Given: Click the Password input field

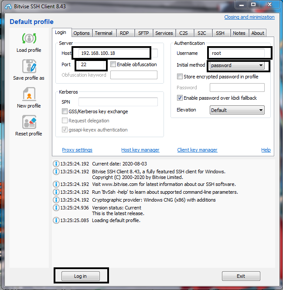Looking at the screenshot, I should [237, 88].
